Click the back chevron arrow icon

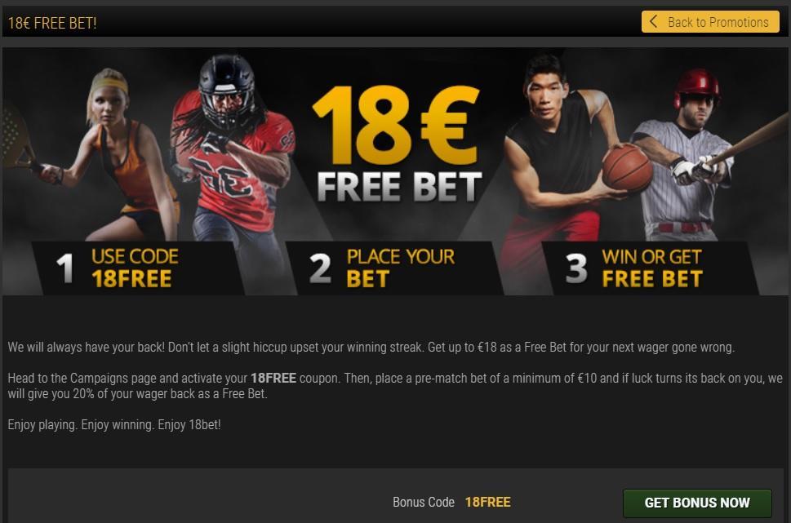click(x=653, y=22)
